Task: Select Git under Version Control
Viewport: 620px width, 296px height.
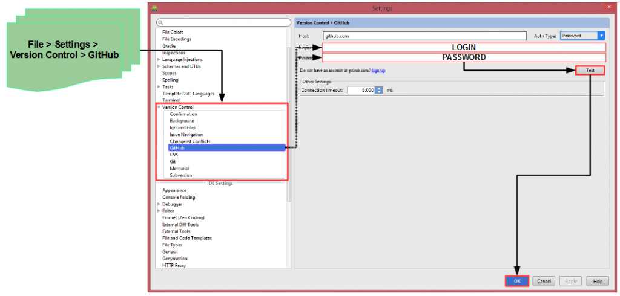Action: pos(173,161)
